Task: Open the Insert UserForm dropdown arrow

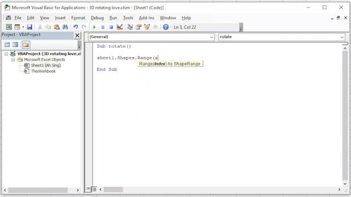Action: (23, 27)
